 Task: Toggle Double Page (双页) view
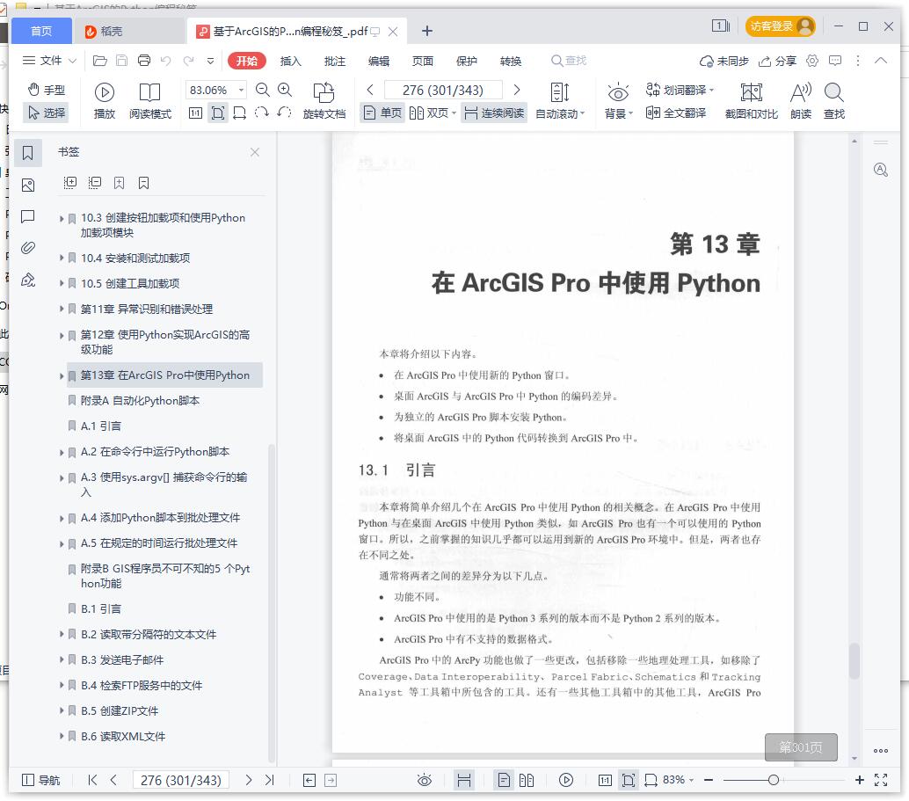(x=433, y=113)
